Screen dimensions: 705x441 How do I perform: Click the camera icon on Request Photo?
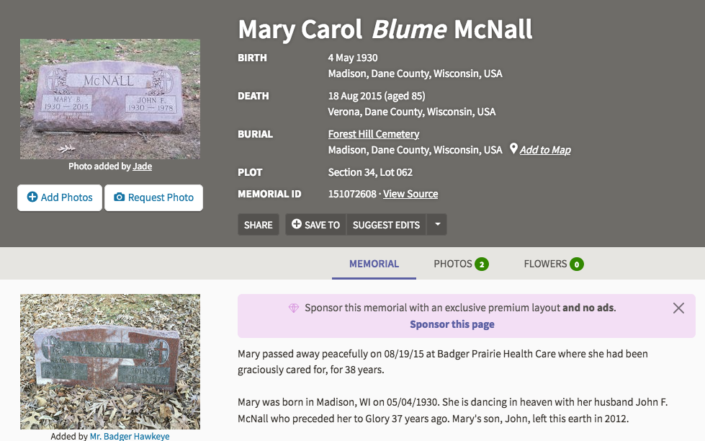[x=120, y=197]
